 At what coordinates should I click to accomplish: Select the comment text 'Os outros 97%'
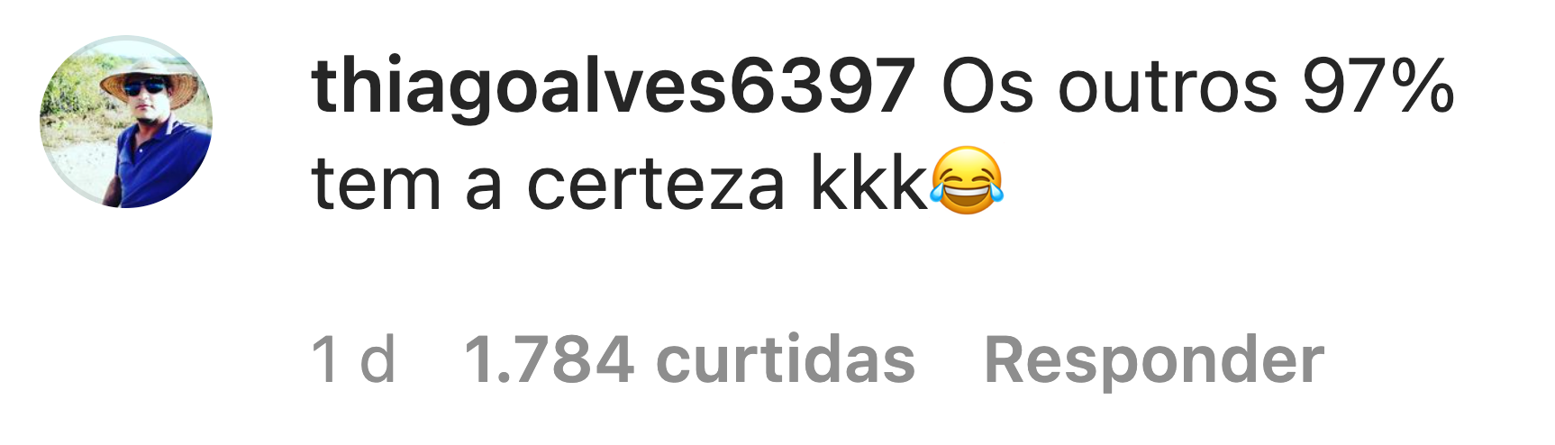point(1198,87)
